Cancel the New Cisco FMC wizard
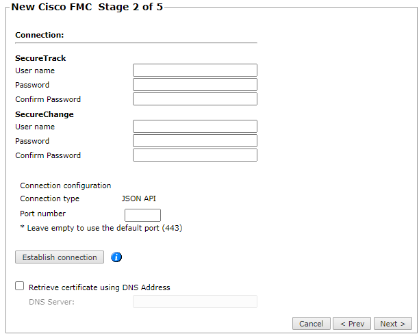419x334 pixels. (x=311, y=324)
